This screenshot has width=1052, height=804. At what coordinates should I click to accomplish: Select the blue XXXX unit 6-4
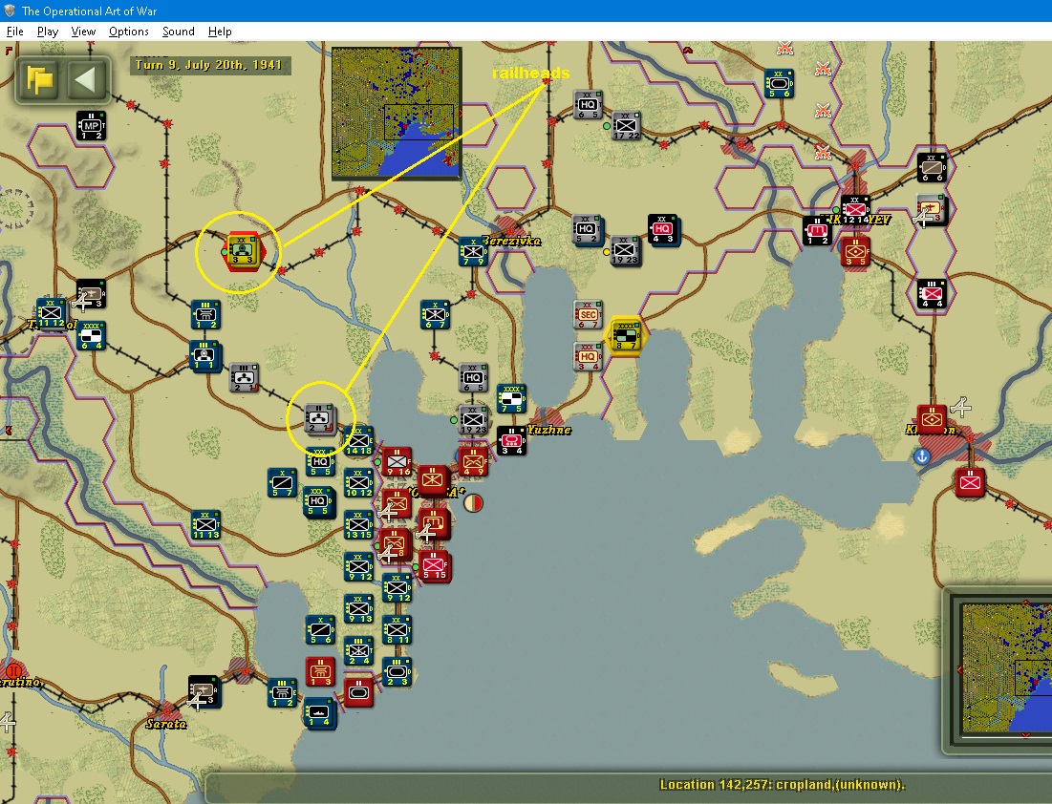[91, 336]
